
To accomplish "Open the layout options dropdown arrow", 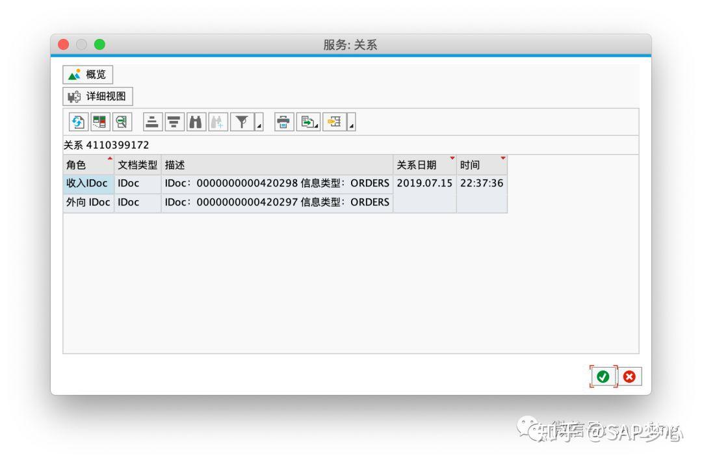I will pyautogui.click(x=352, y=122).
